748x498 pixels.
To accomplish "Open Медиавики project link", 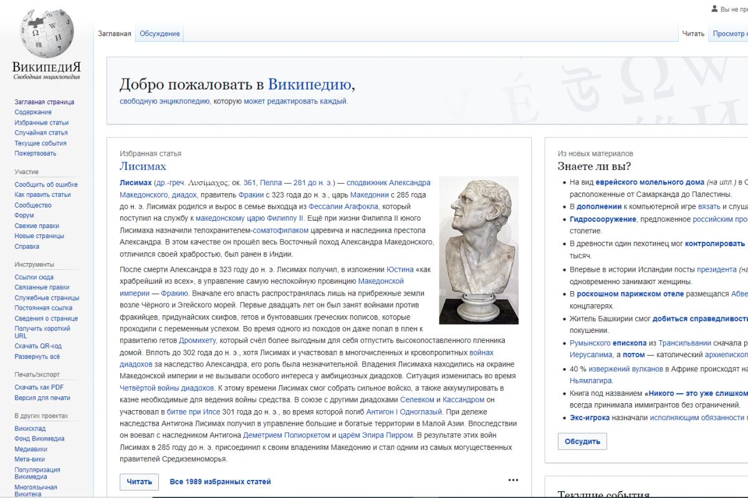I will [31, 449].
